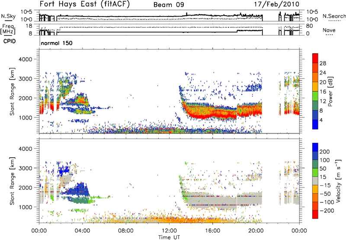Pick the green 15–50 Velocity color segment
The height and width of the screenshot is (240, 346).
coord(315,172)
